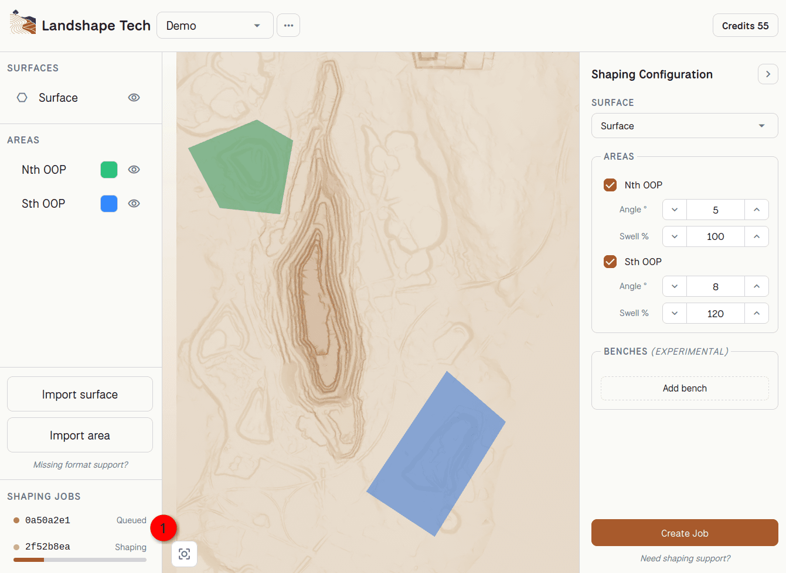Click the Sth OOP angle input field
The image size is (786, 573).
[x=716, y=286]
